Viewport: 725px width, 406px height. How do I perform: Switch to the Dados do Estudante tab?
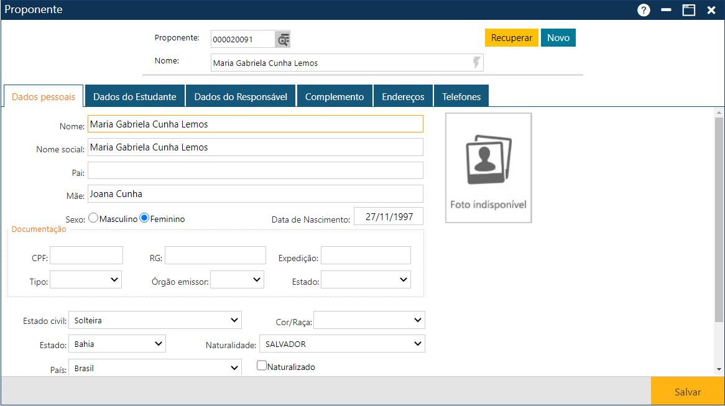click(x=134, y=97)
